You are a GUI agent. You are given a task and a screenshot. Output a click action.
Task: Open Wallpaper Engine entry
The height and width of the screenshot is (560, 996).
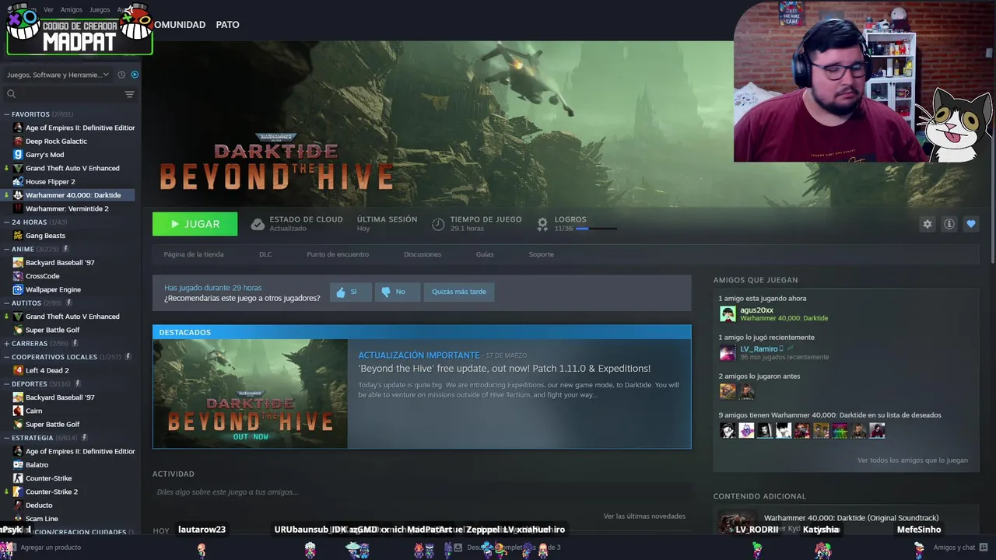(53, 289)
